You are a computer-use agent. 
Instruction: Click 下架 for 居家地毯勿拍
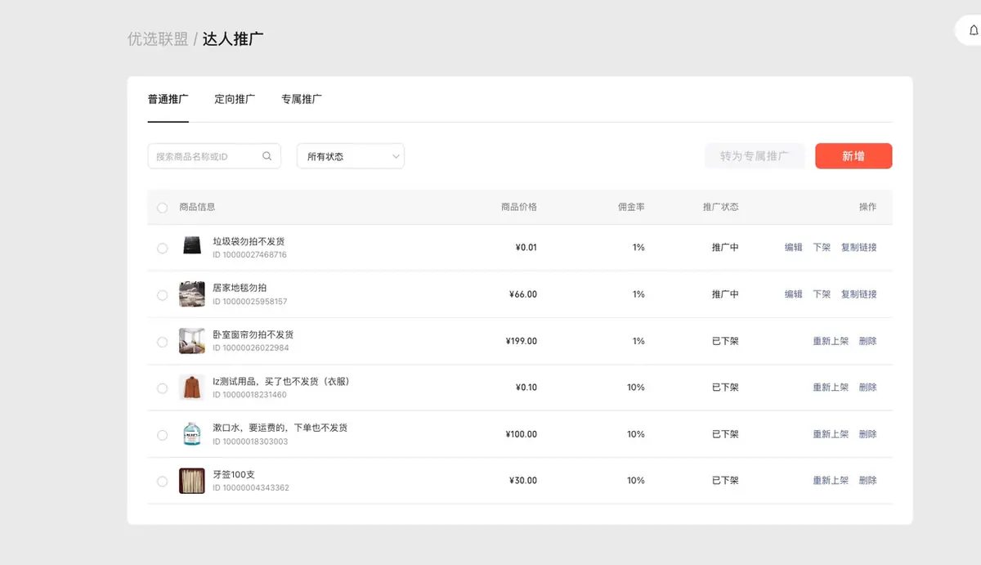click(x=822, y=294)
